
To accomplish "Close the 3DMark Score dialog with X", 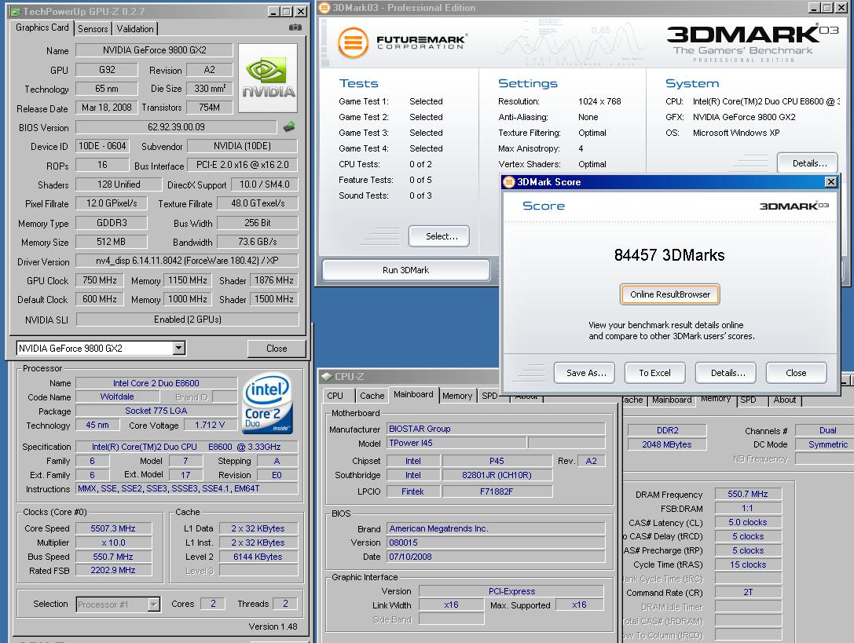I will (830, 182).
